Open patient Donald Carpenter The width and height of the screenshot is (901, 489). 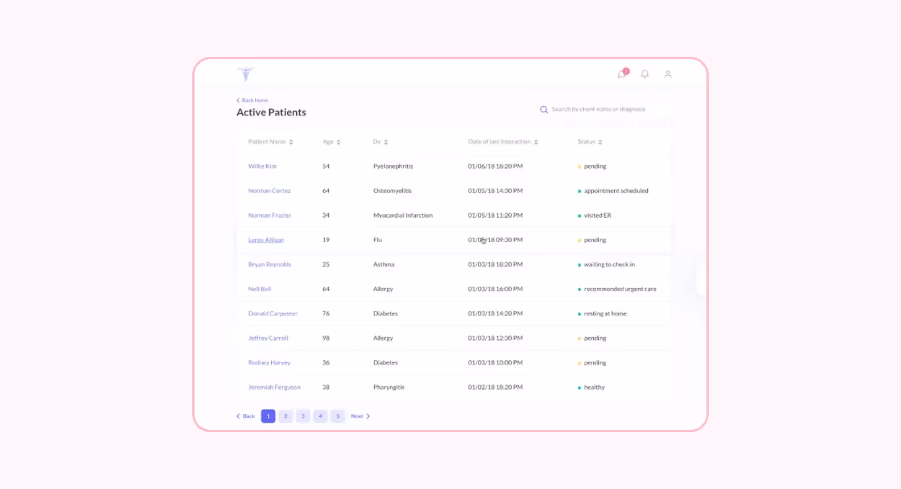(x=273, y=313)
